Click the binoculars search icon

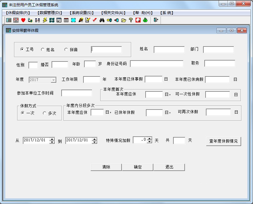[102, 20]
